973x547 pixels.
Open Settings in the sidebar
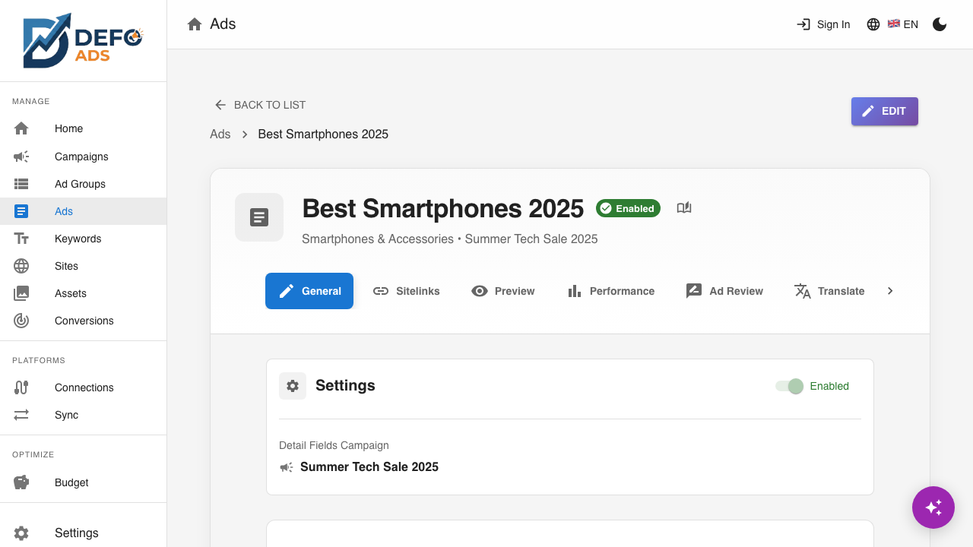[84, 533]
